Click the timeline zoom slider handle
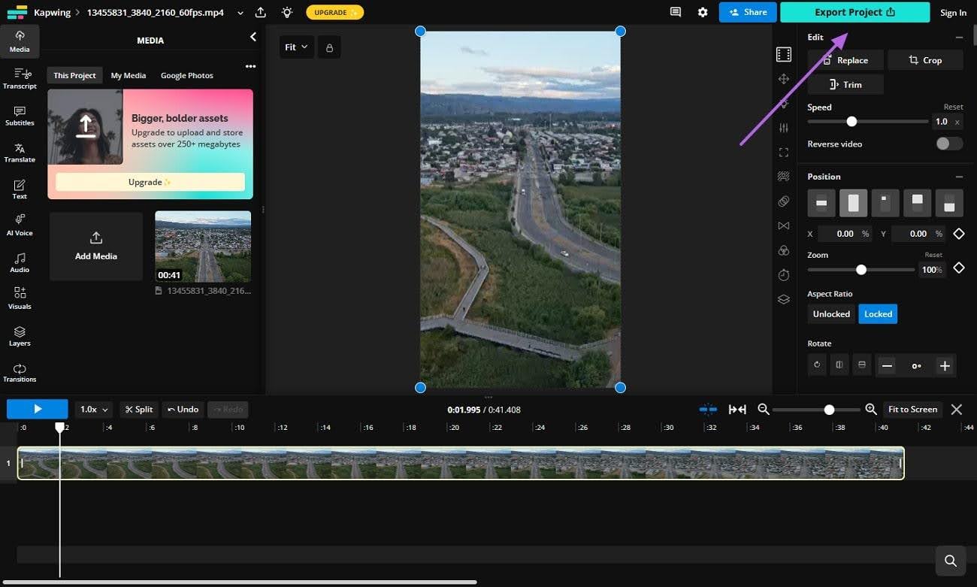Image resolution: width=977 pixels, height=587 pixels. pyautogui.click(x=829, y=410)
